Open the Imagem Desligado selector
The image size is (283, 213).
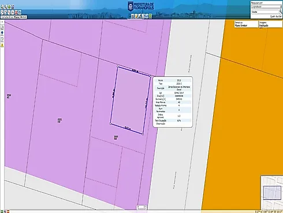coord(270,24)
